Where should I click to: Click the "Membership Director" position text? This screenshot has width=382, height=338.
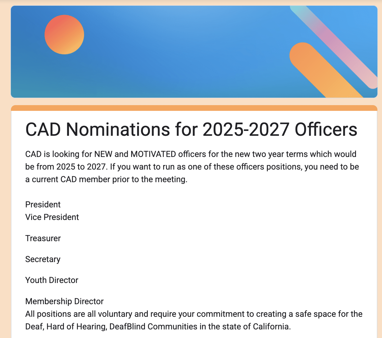(64, 301)
